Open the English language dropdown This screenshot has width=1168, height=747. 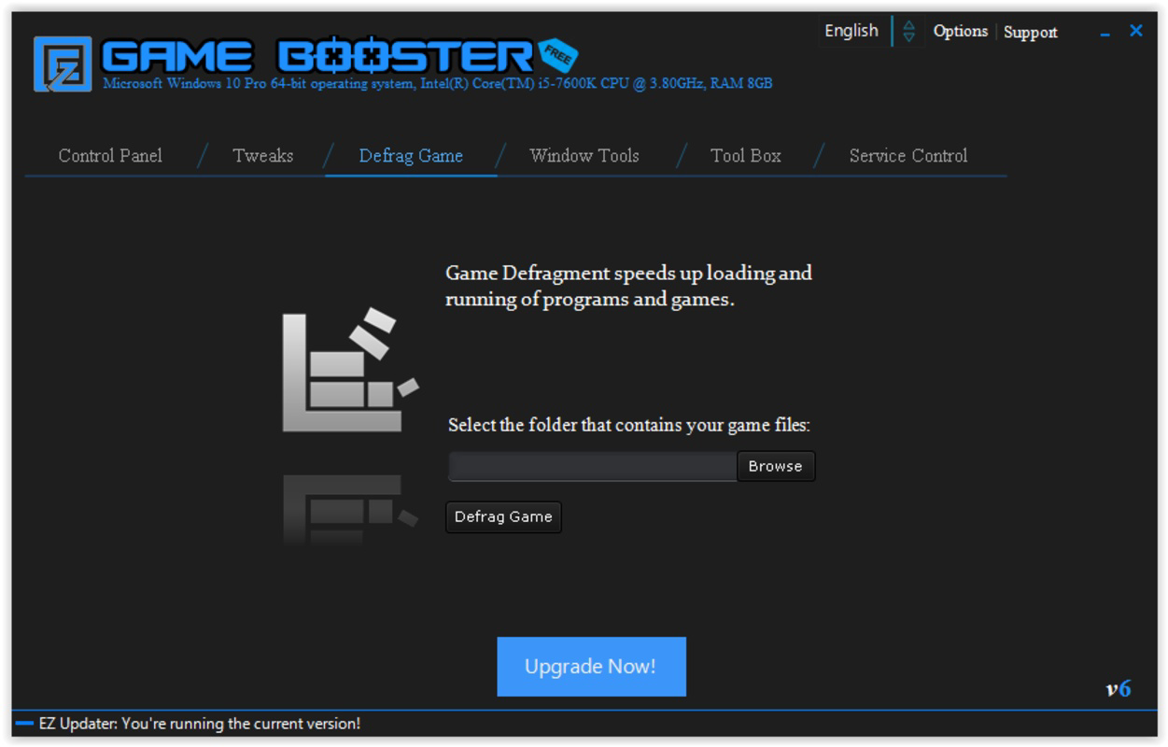(851, 31)
